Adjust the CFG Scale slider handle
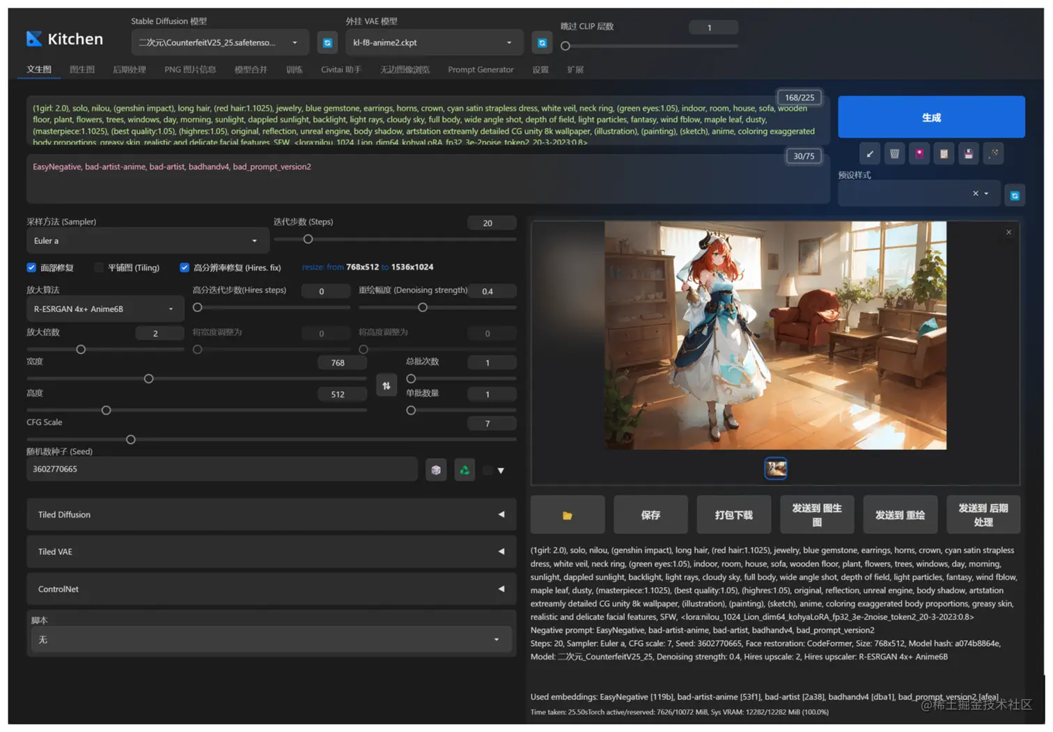This screenshot has width=1053, height=732. (x=130, y=439)
